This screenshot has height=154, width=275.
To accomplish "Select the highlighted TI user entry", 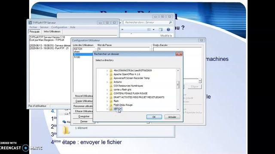I will click(x=83, y=54).
